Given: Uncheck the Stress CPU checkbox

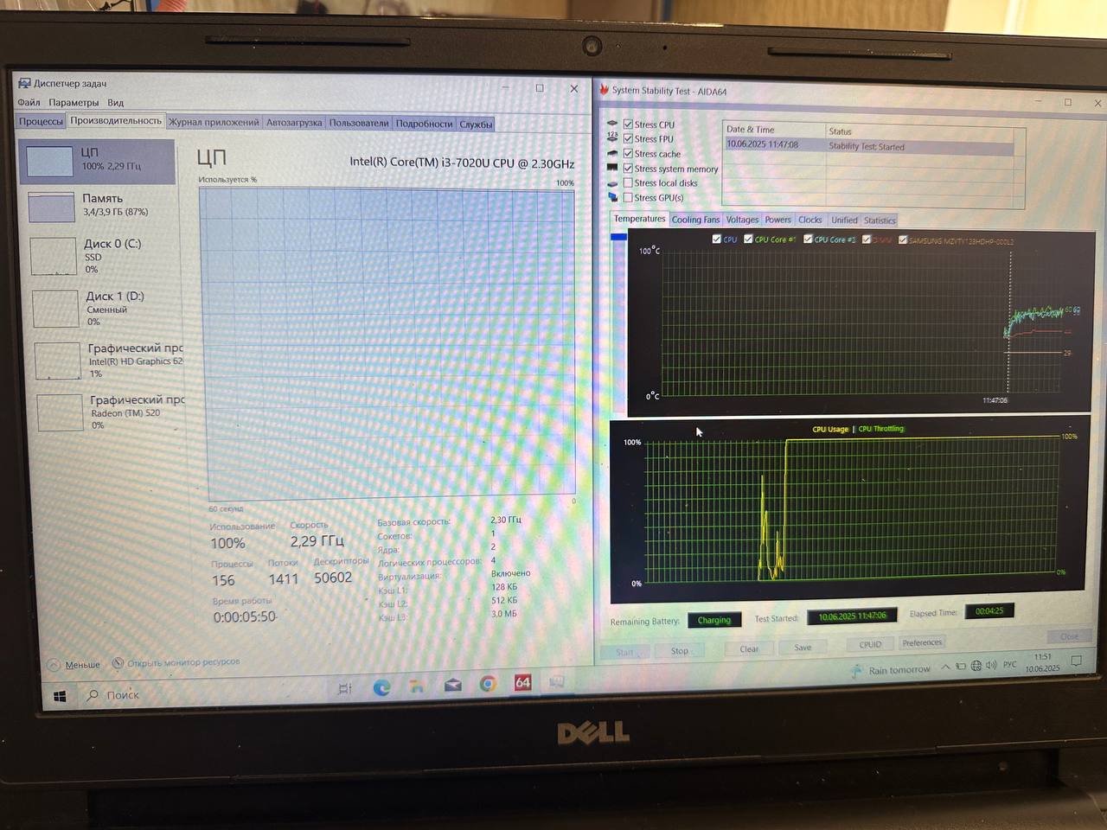Looking at the screenshot, I should 628,124.
